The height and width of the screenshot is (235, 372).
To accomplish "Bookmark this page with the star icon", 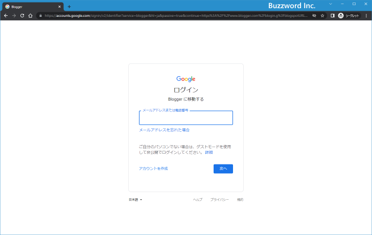I will coord(322,16).
